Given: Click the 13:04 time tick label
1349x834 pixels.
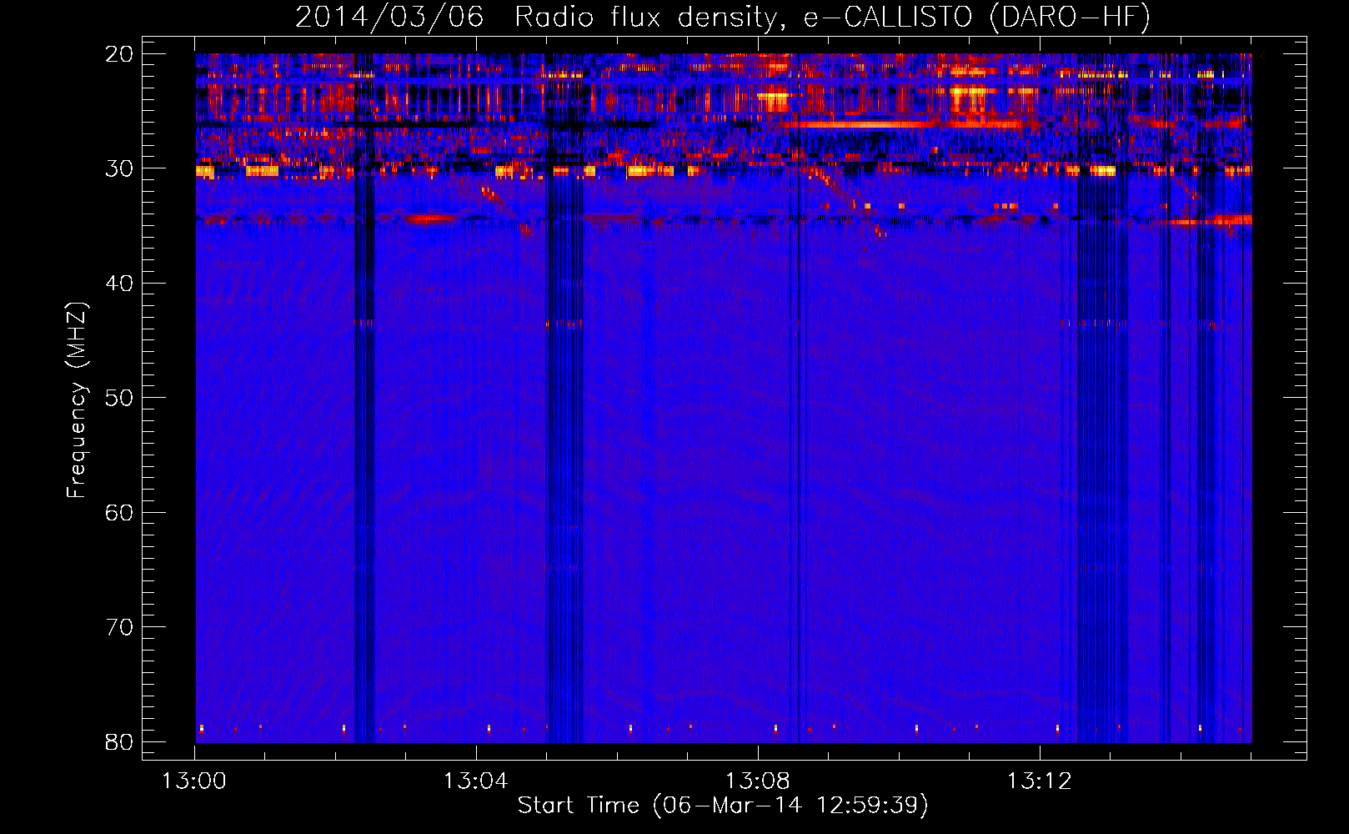Looking at the screenshot, I should [475, 781].
